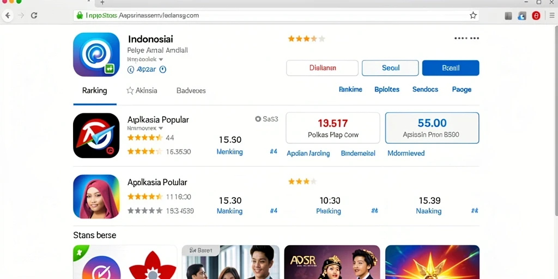Click the more options dots near rating
Image resolution: width=558 pixels, height=279 pixels.
click(x=466, y=39)
